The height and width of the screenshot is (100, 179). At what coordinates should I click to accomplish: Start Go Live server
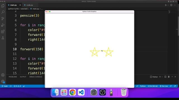tap(164, 86)
